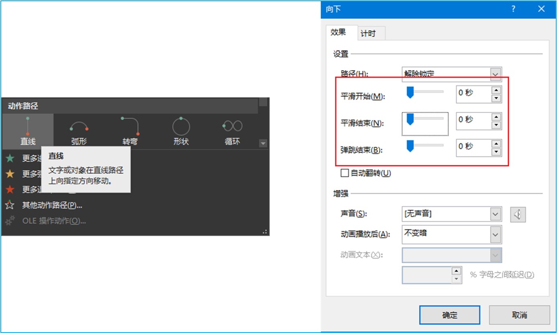Select the 循环 (Loop) motion path
The image size is (557, 333).
(x=231, y=129)
